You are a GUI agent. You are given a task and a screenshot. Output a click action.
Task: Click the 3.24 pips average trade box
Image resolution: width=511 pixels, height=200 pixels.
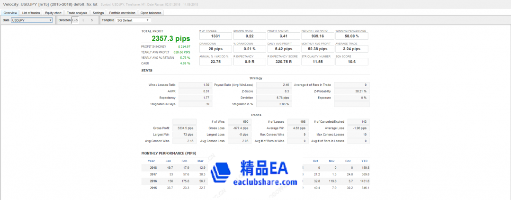352,49
